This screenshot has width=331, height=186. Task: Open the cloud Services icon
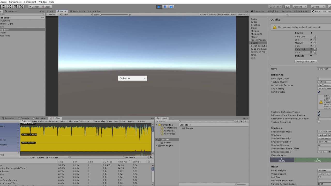click(287, 7)
